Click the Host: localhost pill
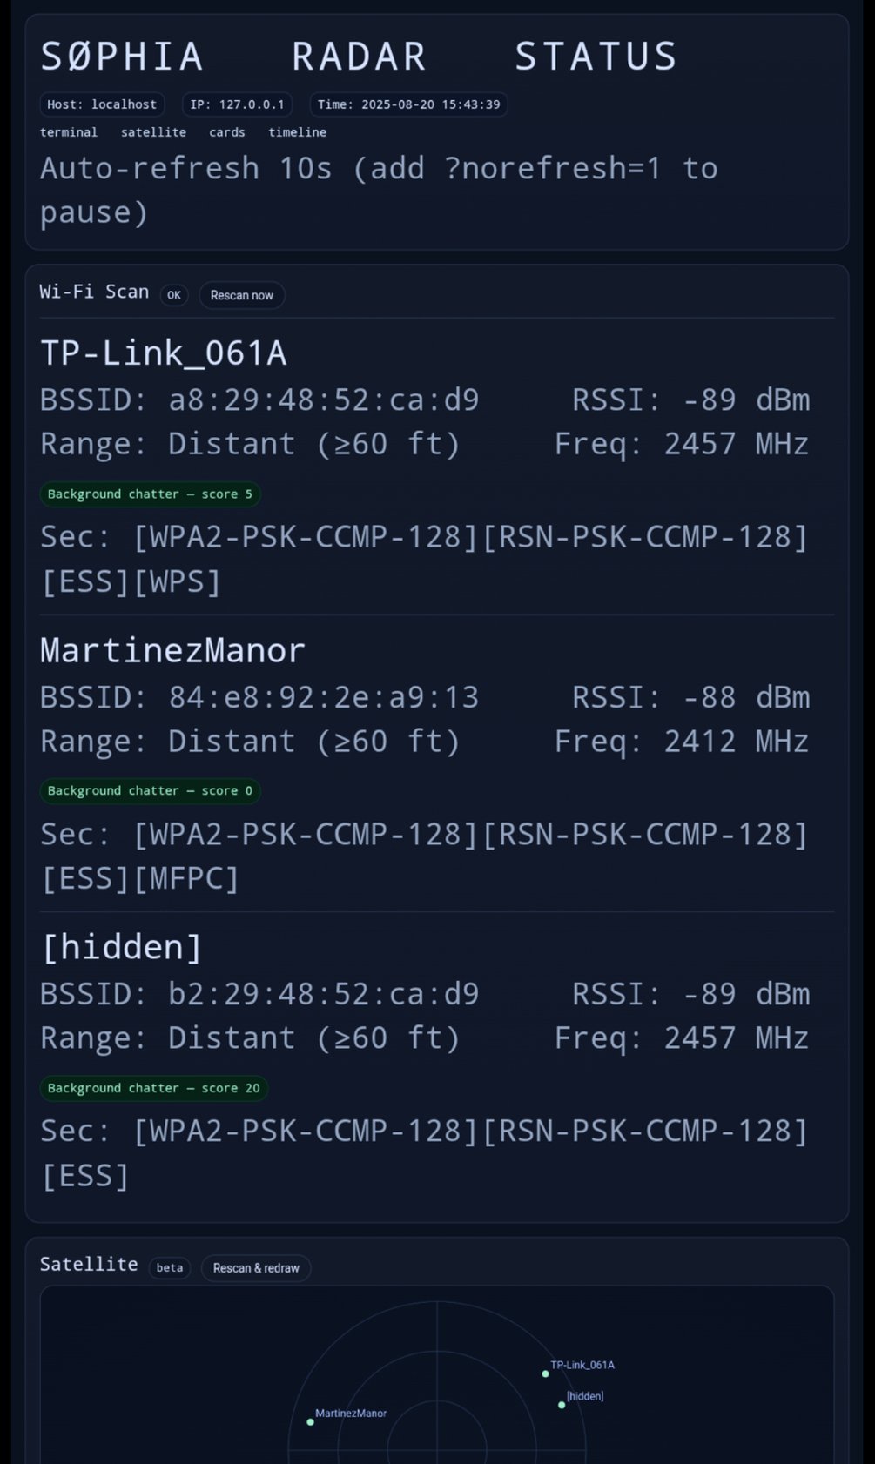 tap(102, 104)
